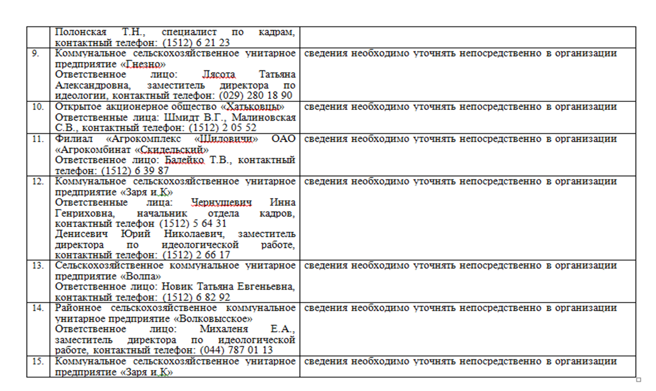Click phone number '(029) 280 18 90'
The height and width of the screenshot is (391, 656).
coord(256,96)
